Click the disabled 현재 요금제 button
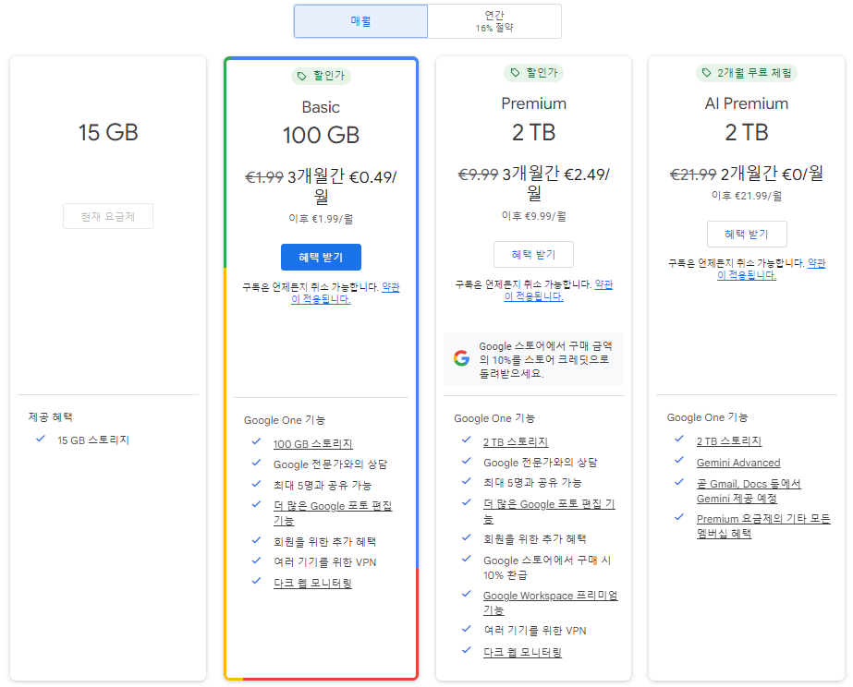 pyautogui.click(x=108, y=216)
